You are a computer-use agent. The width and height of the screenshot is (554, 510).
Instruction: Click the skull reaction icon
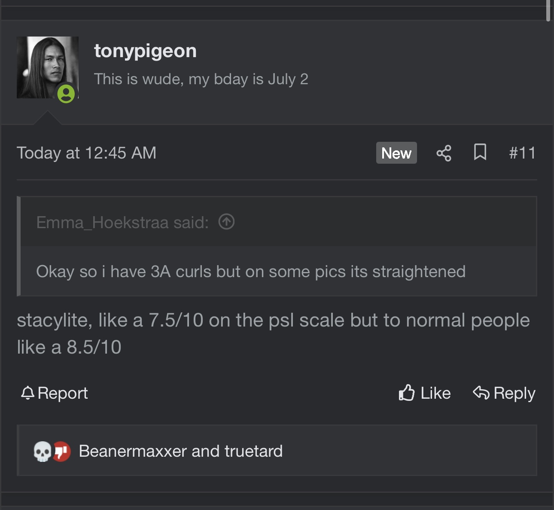(43, 452)
